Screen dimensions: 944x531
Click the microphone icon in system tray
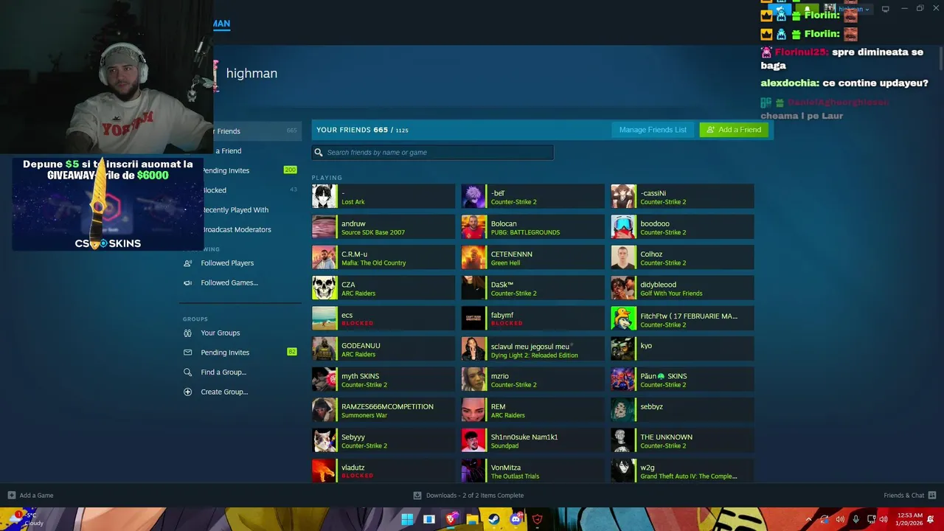point(855,520)
